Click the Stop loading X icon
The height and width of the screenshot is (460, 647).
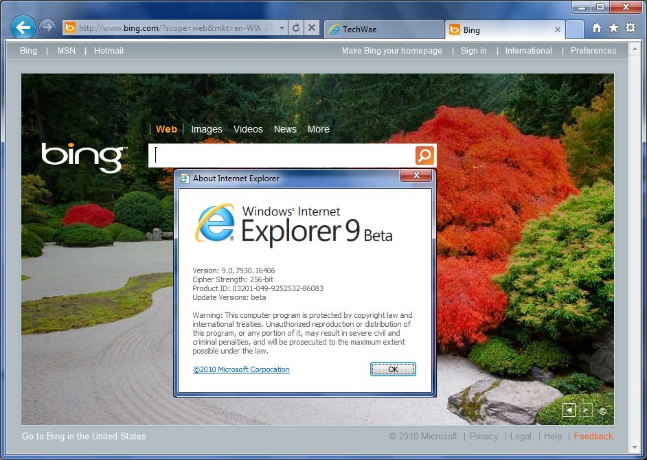[x=312, y=27]
